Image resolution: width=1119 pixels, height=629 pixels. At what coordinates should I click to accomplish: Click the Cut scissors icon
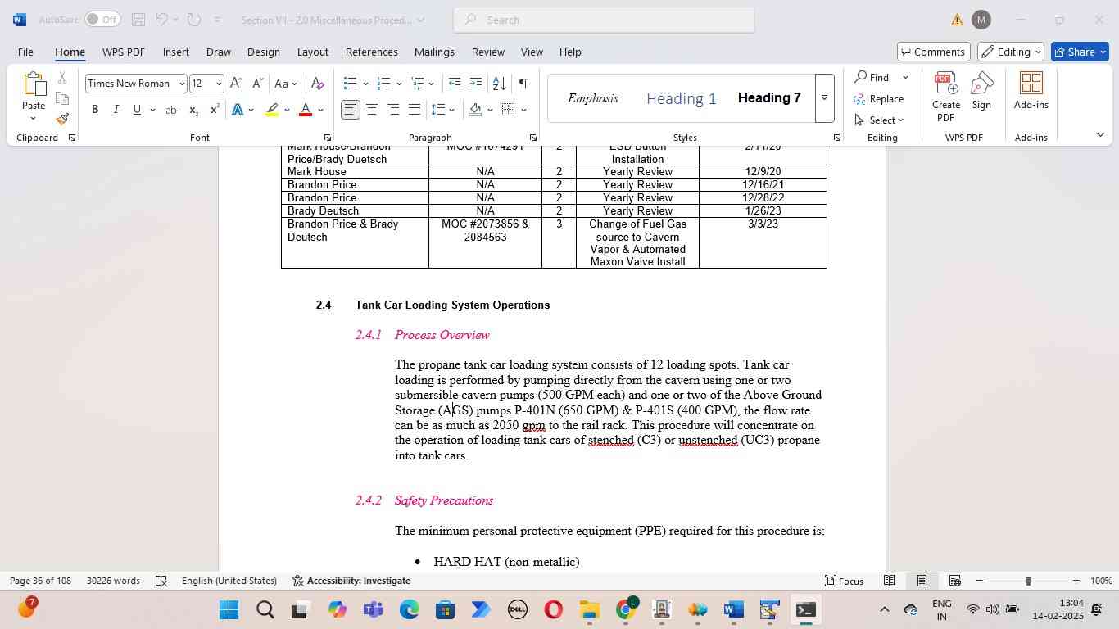click(62, 78)
